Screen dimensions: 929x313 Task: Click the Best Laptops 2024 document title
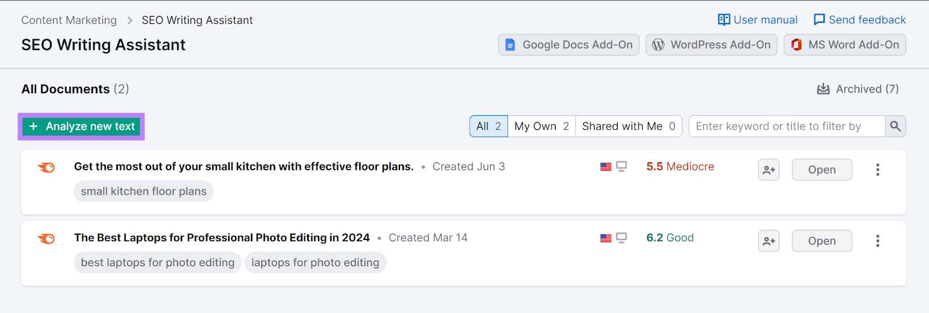pyautogui.click(x=222, y=238)
